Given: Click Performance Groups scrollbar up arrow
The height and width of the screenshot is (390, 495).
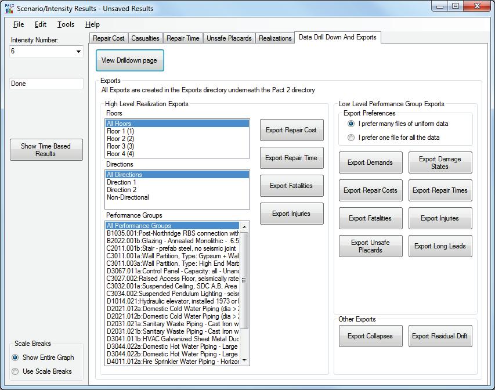Looking at the screenshot, I should click(x=244, y=226).
